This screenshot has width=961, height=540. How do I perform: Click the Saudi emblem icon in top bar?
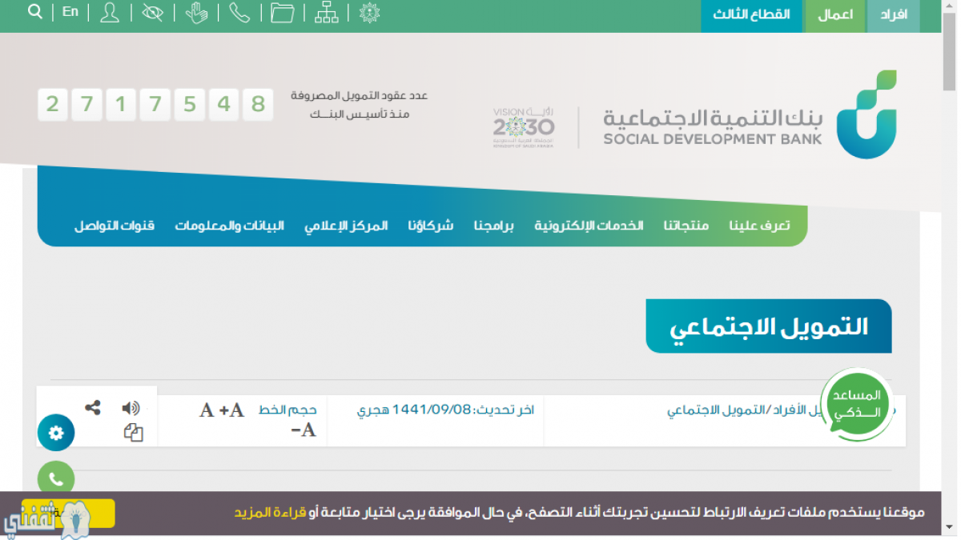(x=369, y=13)
